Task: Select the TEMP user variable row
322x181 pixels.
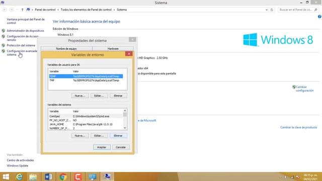Action: [86, 76]
